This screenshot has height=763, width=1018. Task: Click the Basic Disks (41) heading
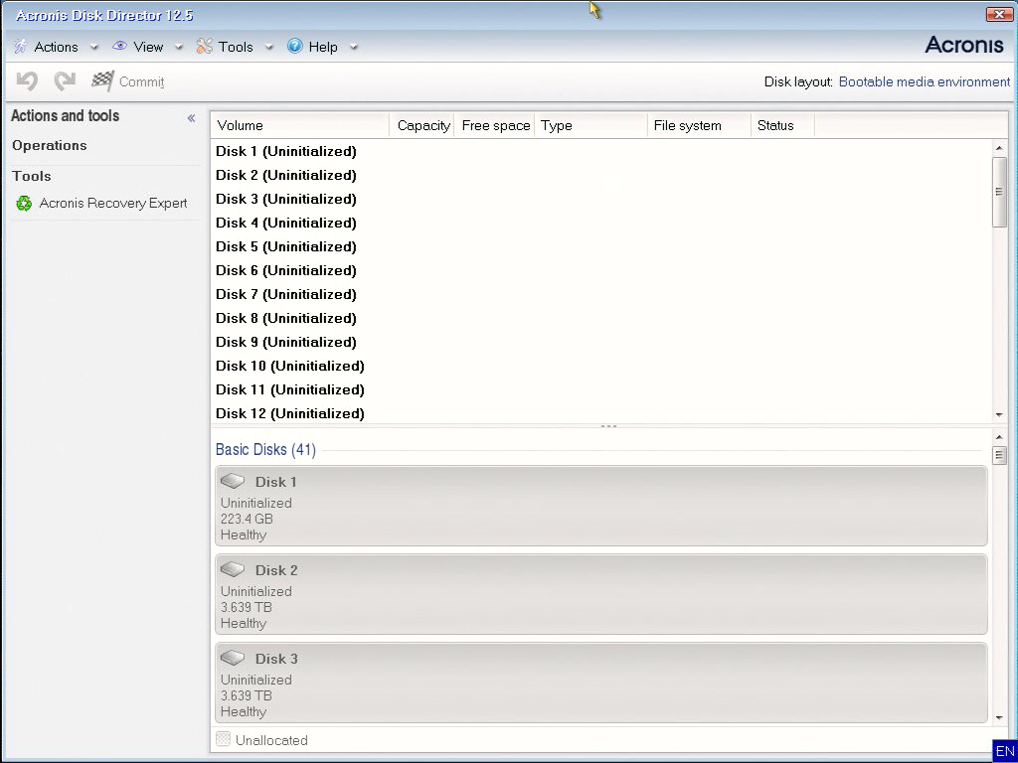point(265,450)
